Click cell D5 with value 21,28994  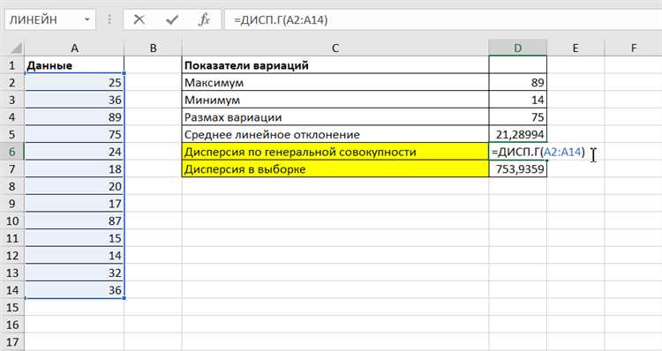click(x=517, y=135)
